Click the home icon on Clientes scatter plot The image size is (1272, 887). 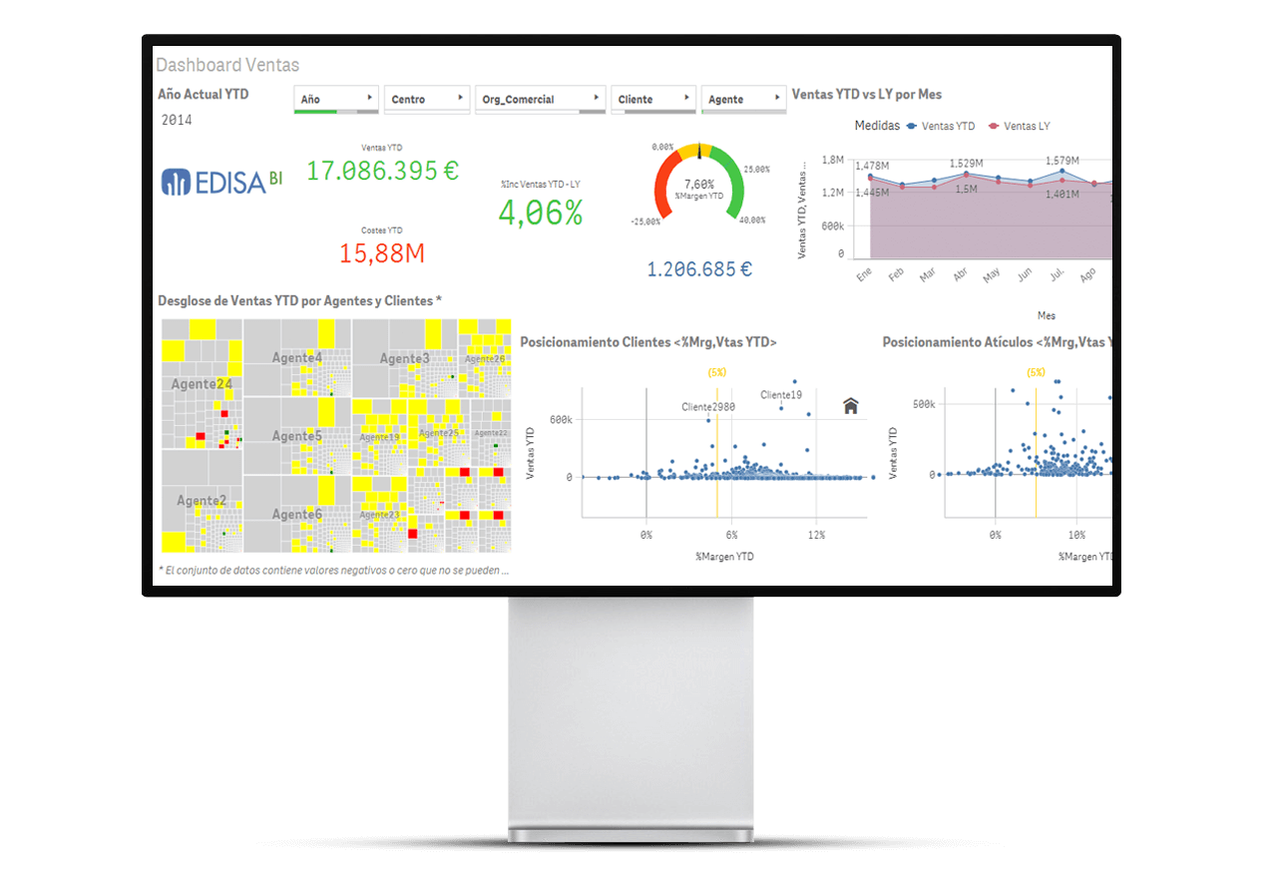point(850,405)
